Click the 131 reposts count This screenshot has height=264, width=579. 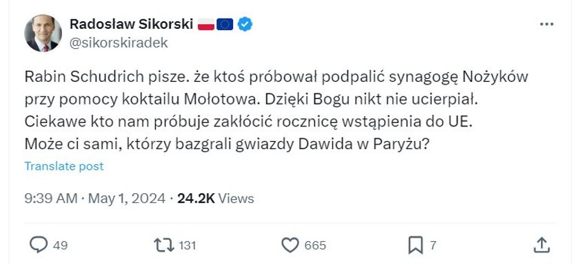187,245
